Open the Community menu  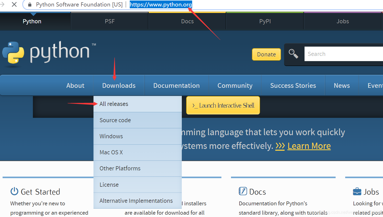tap(235, 85)
